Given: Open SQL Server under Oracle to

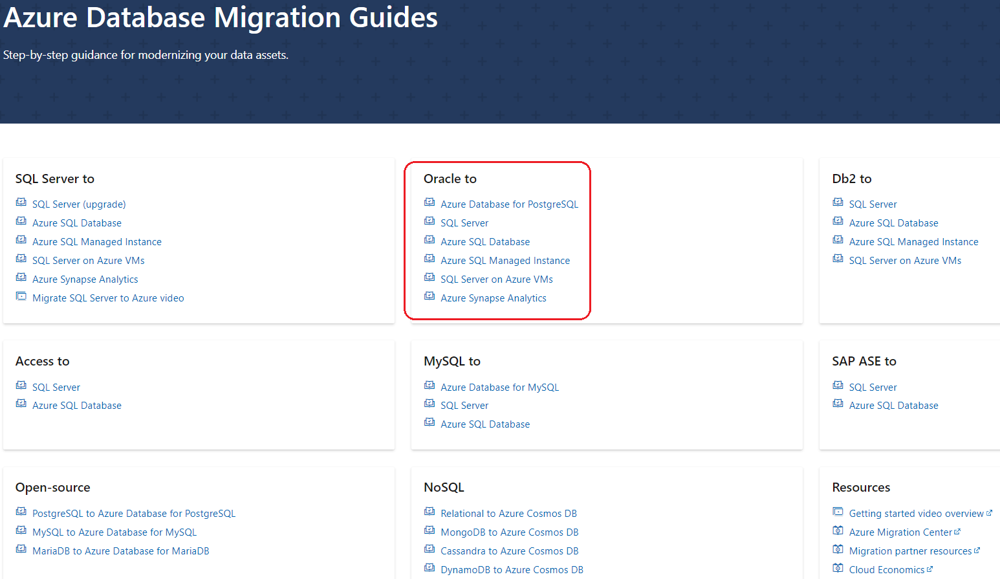Looking at the screenshot, I should coord(464,223).
